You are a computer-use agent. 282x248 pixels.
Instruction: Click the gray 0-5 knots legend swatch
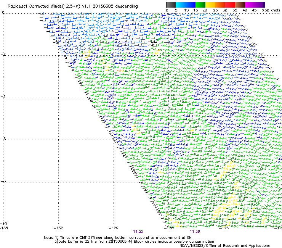pos(171,5)
